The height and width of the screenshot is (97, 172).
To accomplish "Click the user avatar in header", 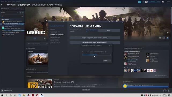I will pos(146,2).
